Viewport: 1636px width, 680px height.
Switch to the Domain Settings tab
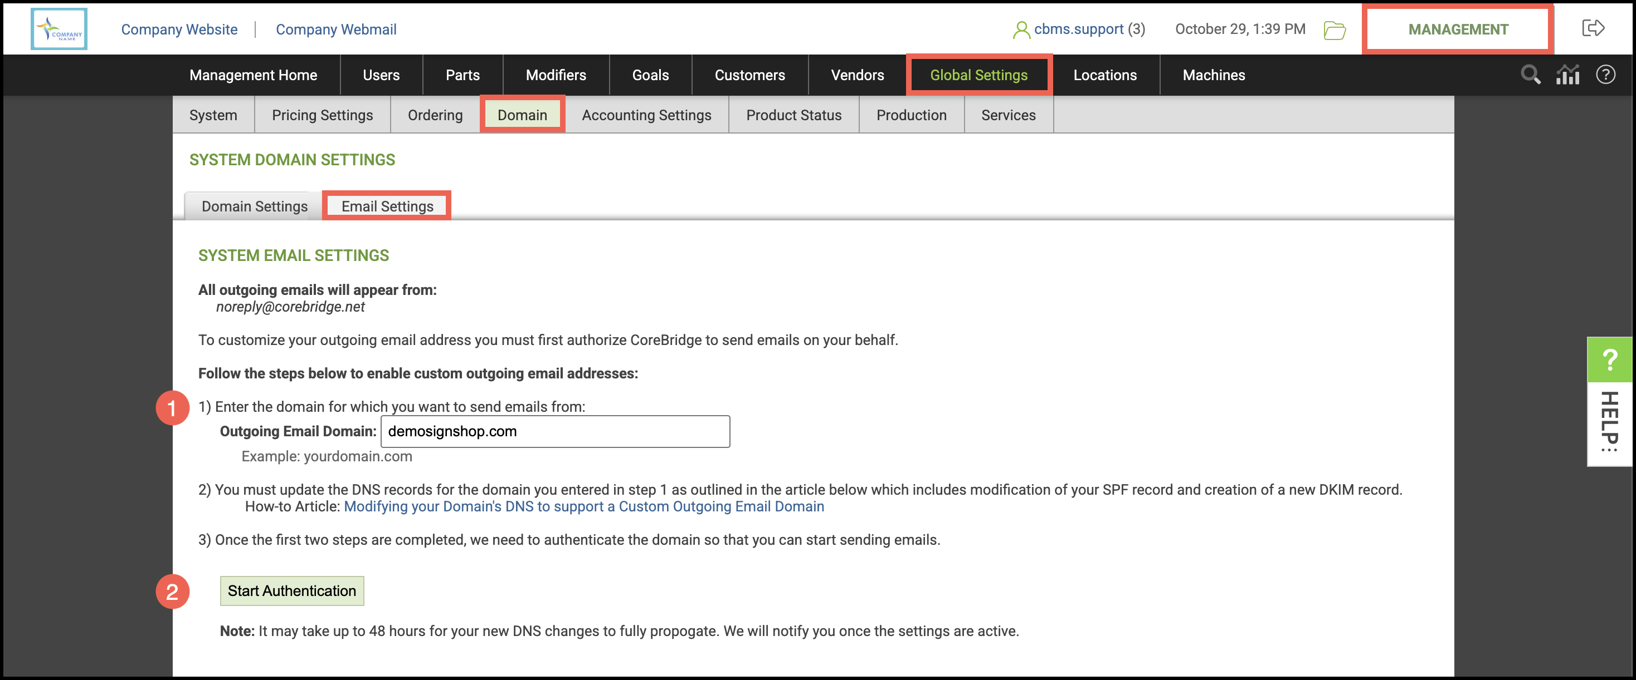254,206
